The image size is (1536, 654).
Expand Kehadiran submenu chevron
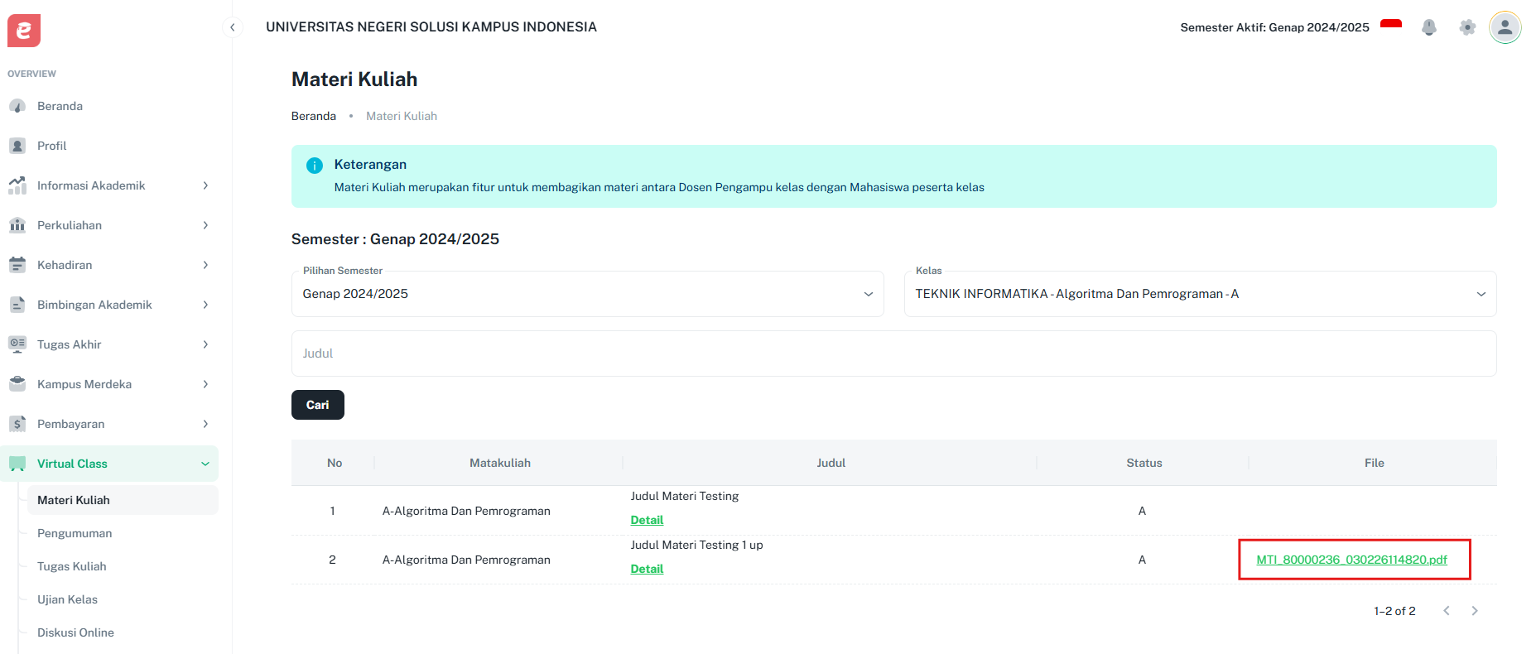coord(205,265)
